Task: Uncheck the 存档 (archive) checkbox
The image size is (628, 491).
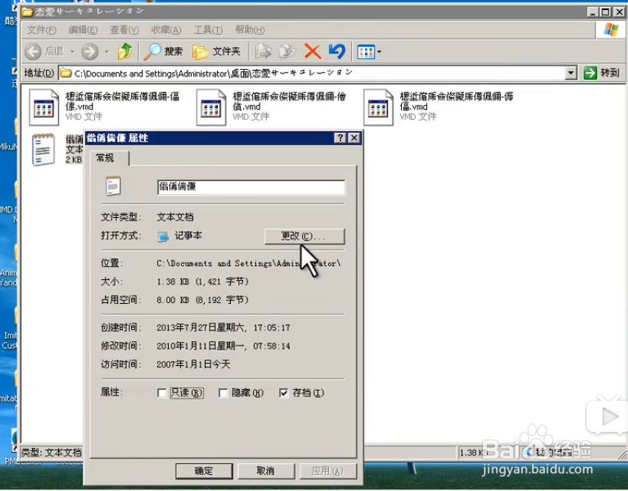Action: (x=284, y=392)
